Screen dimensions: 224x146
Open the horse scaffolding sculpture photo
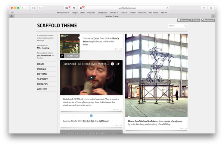click(156, 76)
